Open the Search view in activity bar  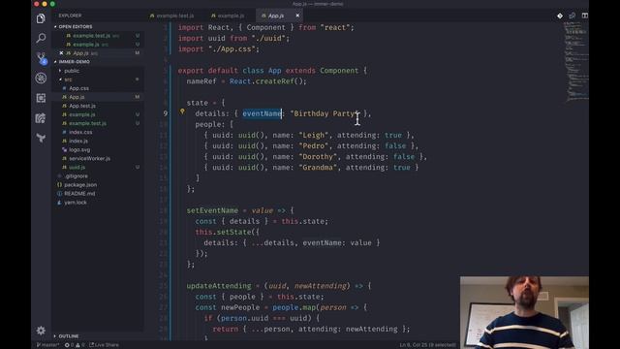coord(41,38)
